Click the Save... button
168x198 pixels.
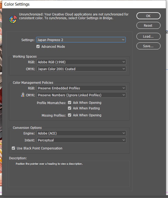tap(148, 46)
